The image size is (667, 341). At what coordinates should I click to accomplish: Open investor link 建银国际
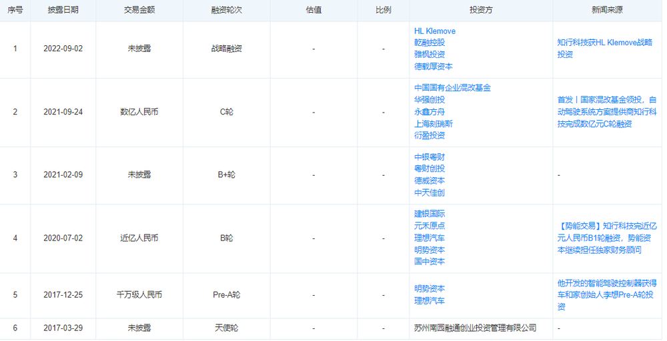click(x=430, y=214)
